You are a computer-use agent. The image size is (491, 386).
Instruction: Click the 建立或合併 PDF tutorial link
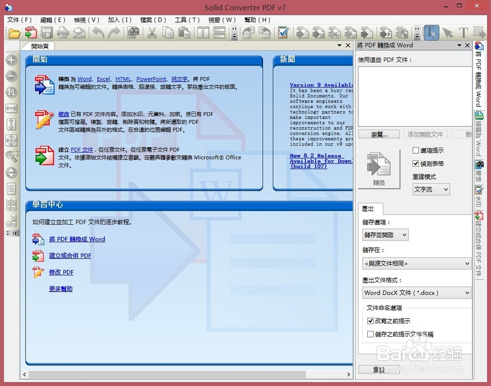click(70, 256)
